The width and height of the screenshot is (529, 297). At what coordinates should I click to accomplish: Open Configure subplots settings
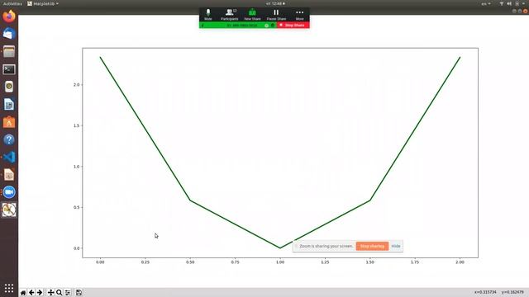[68, 293]
